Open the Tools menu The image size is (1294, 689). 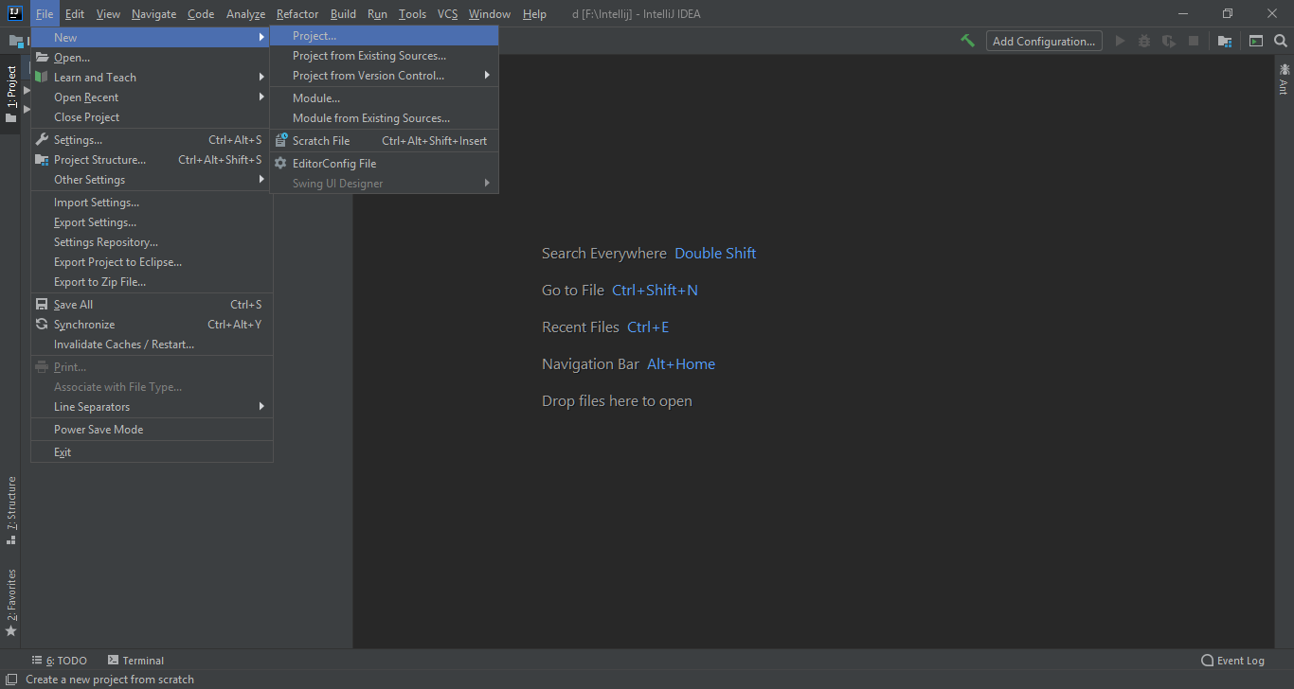[412, 14]
